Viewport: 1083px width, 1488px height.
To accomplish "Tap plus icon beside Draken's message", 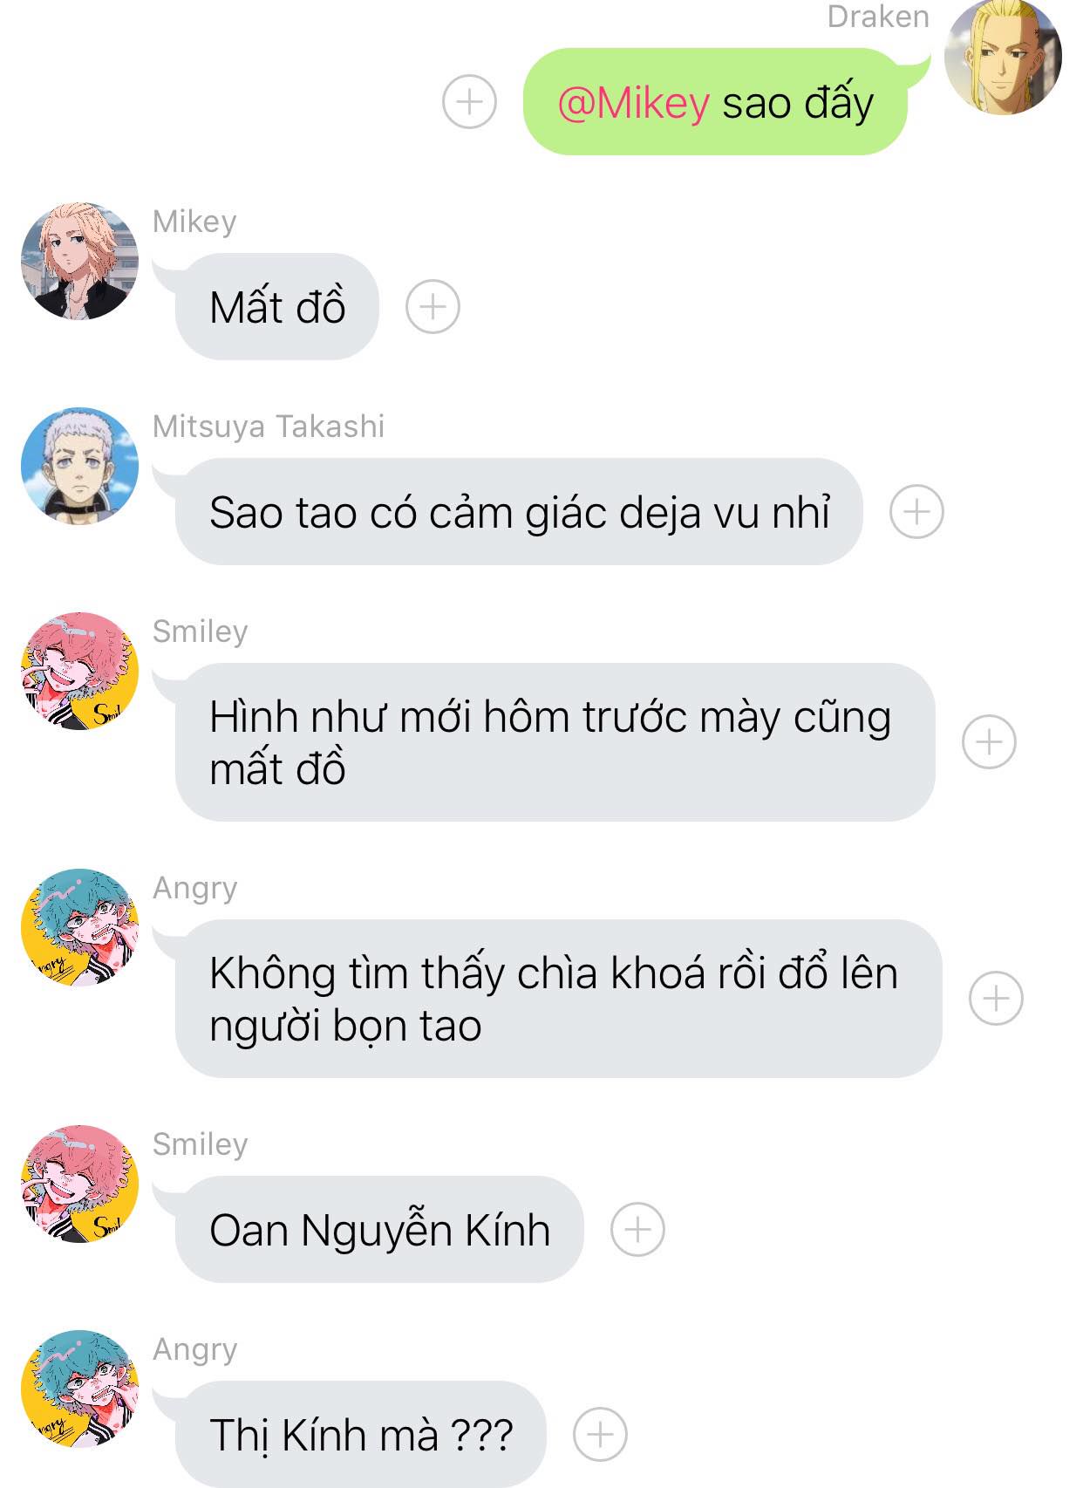I will [469, 102].
